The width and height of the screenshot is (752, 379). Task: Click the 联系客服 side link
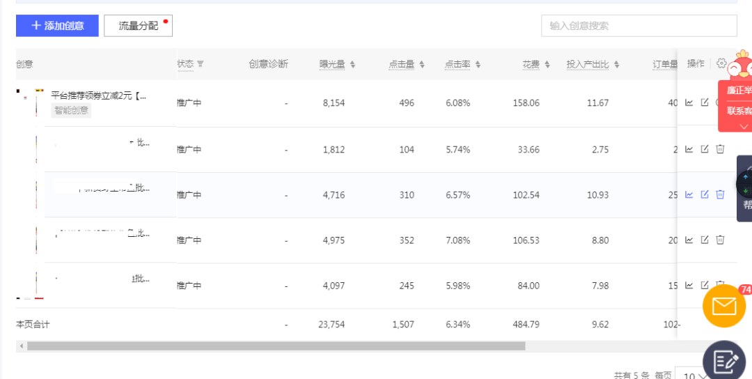click(x=739, y=111)
